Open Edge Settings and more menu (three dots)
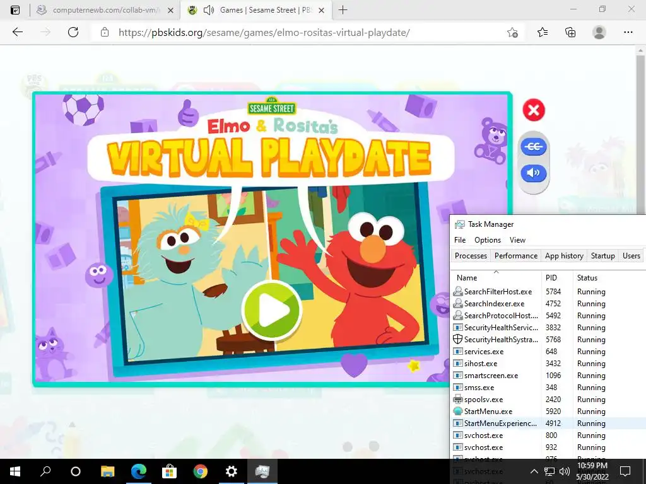This screenshot has width=646, height=484. pyautogui.click(x=628, y=32)
